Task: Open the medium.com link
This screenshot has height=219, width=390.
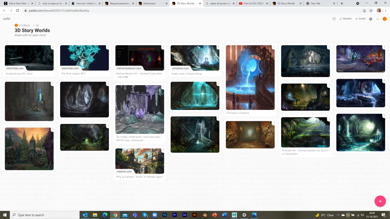Action: (x=125, y=171)
